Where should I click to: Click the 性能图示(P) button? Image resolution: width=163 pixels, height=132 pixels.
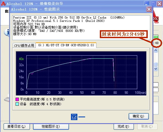(51, 126)
